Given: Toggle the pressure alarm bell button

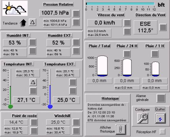Looking at the screenshot, I should (33, 22).
